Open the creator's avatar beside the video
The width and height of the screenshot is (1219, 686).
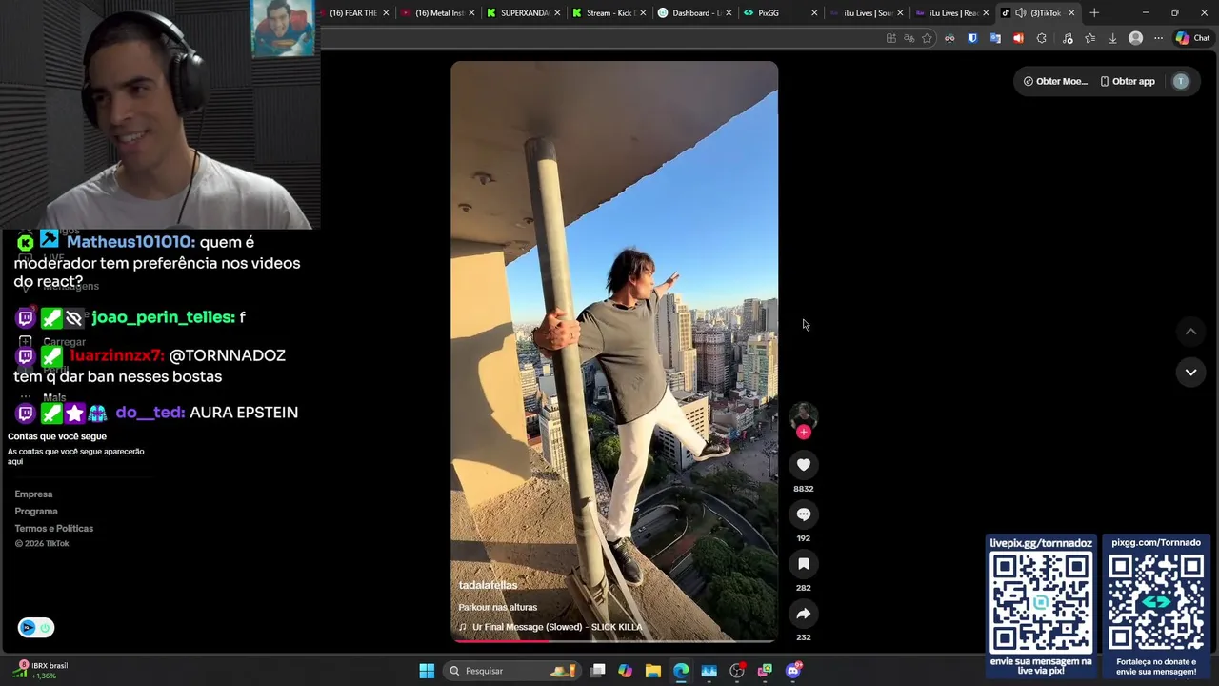[804, 415]
